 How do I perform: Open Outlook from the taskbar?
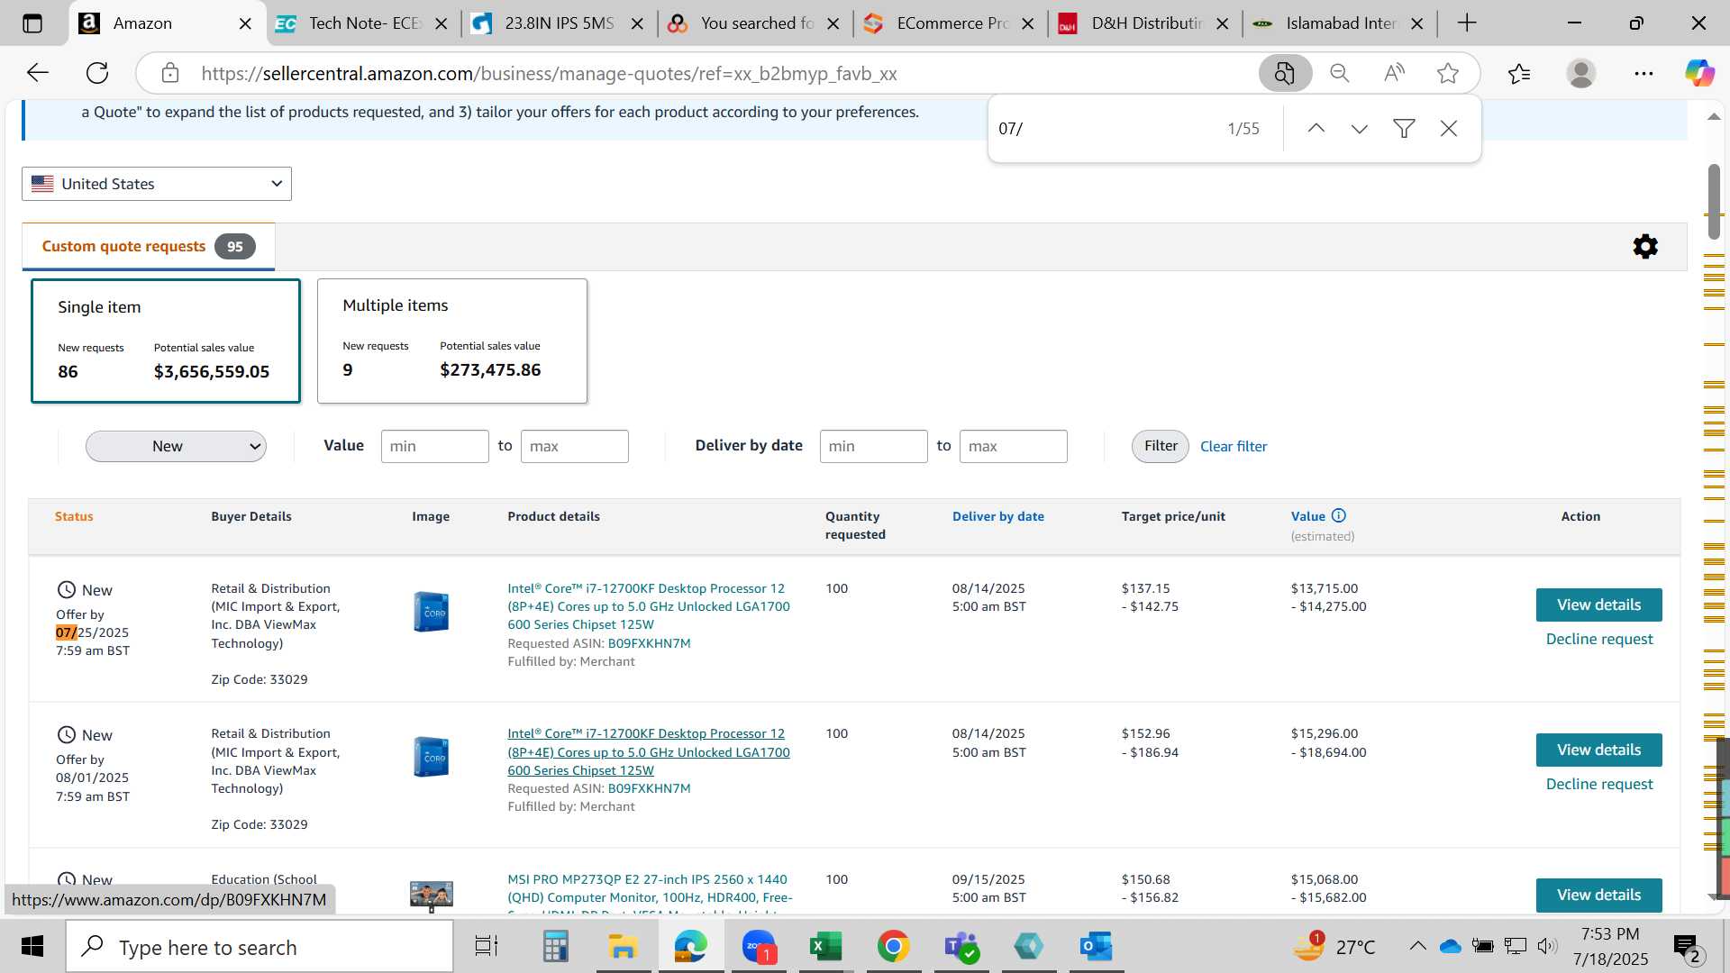[1097, 946]
